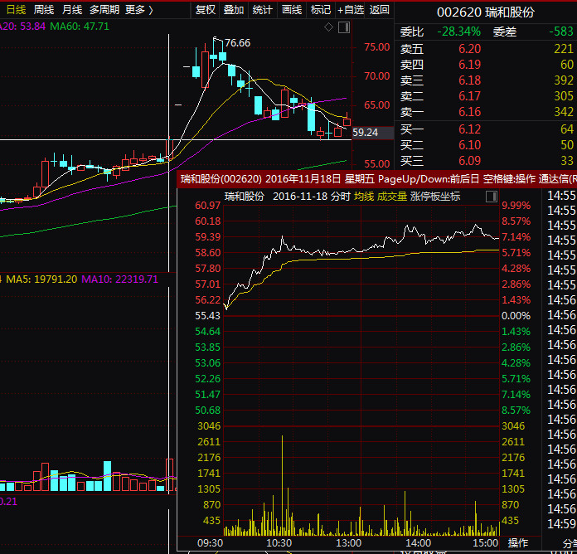Open the 画线 drawing tool
The image size is (577, 554).
coord(292,10)
